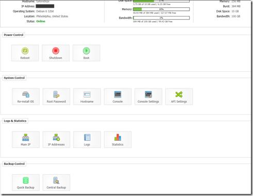Open the Hostname setting
This screenshot has height=196, width=253.
pos(87,96)
